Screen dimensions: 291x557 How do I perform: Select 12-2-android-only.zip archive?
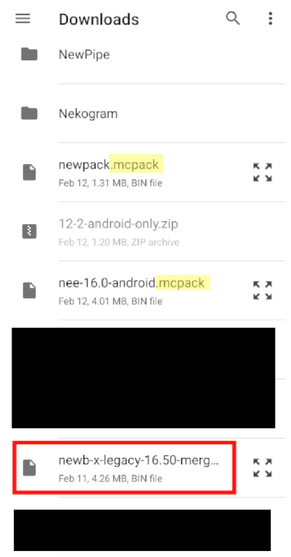118,224
